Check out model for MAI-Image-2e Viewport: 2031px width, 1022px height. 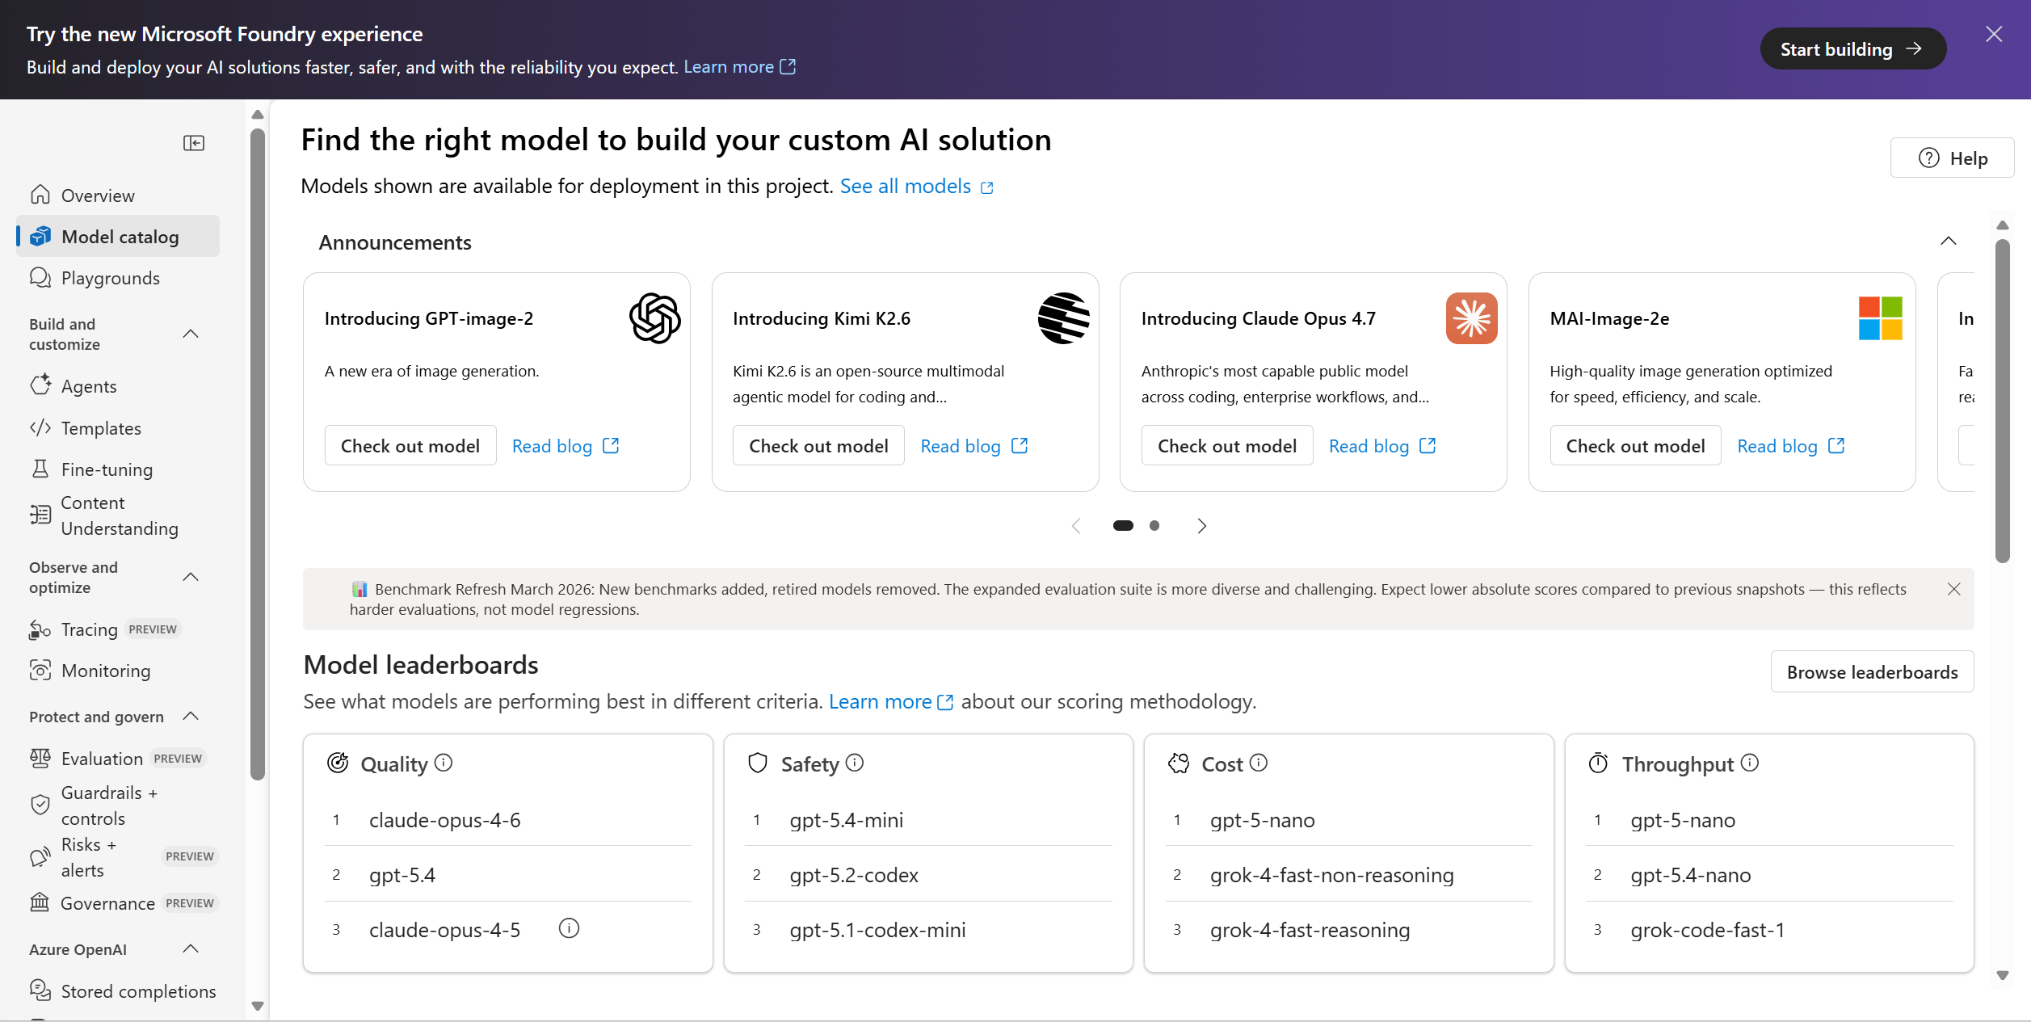click(x=1635, y=446)
